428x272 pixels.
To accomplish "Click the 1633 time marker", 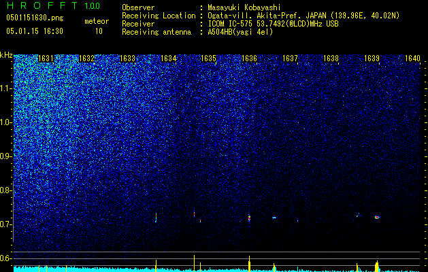I will [127, 58].
